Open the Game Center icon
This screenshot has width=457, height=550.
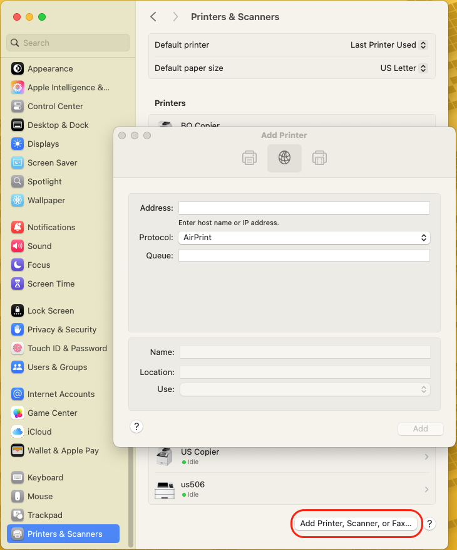(x=17, y=413)
